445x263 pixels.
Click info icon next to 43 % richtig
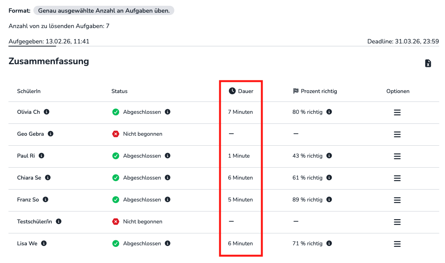pyautogui.click(x=329, y=156)
